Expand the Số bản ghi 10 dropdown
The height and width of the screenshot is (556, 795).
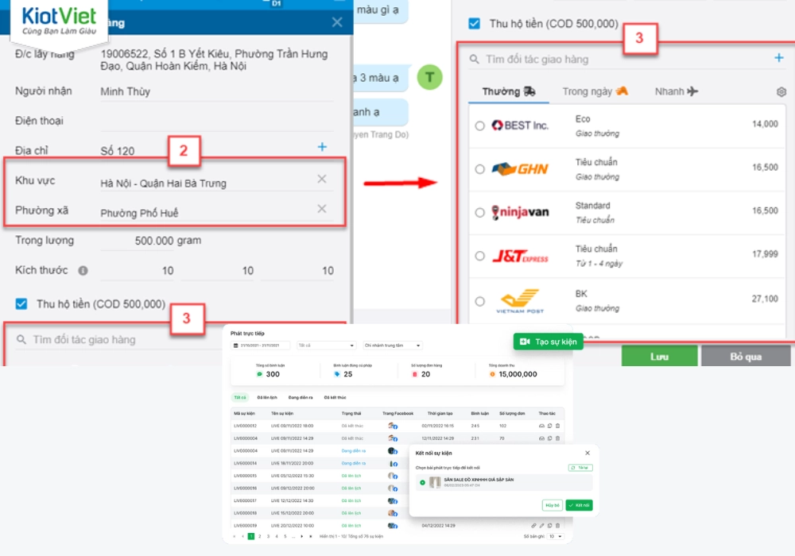[x=555, y=536]
